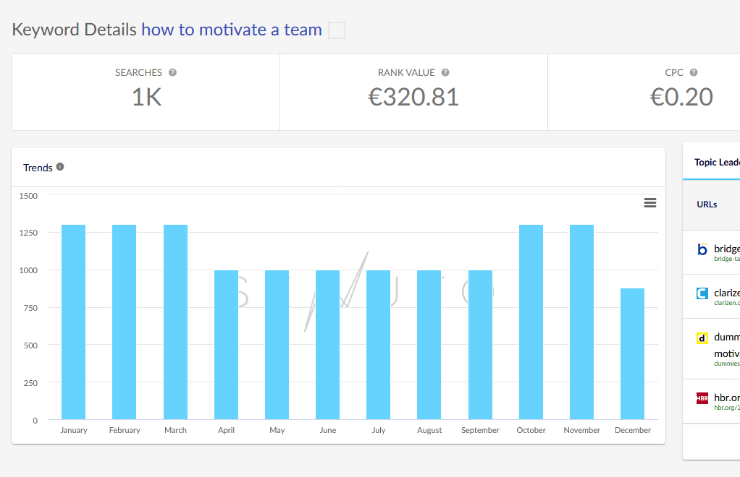The width and height of the screenshot is (740, 477).
Task: Open the hbr.org URL link
Action: (x=726, y=397)
